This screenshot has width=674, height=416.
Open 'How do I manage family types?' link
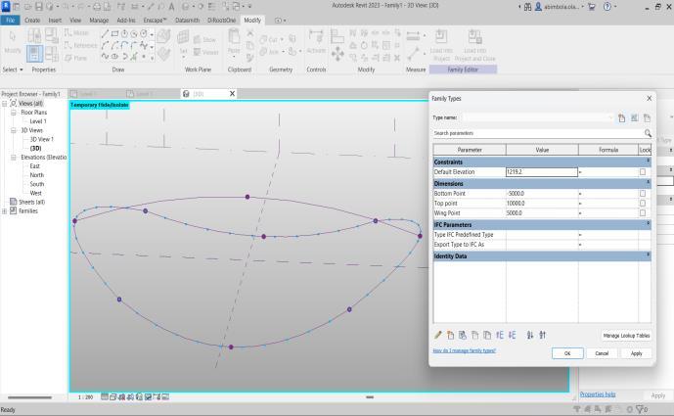point(465,350)
